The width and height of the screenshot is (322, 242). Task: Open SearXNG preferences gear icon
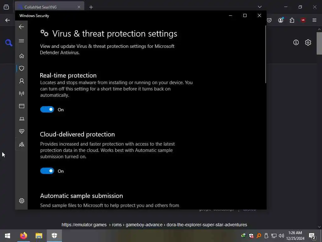point(308,43)
